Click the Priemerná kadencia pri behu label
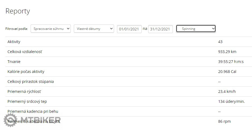 33,111
